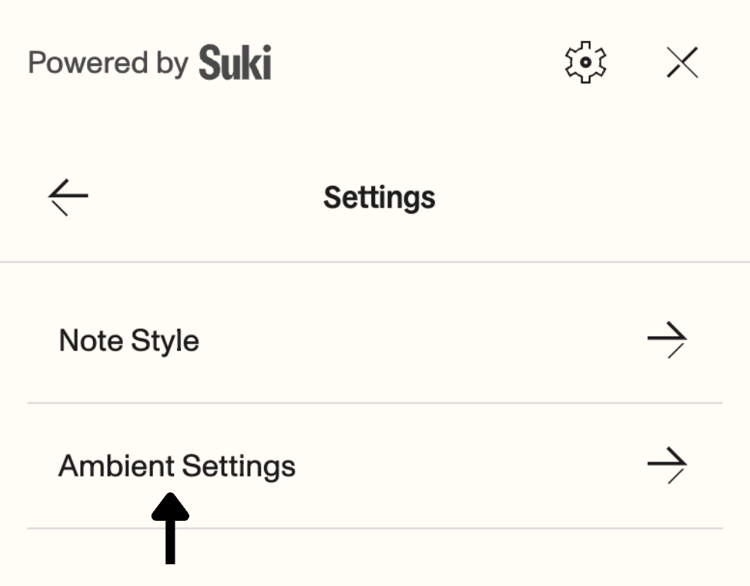The image size is (750, 586).
Task: Select the Note Style label
Action: [x=129, y=341]
